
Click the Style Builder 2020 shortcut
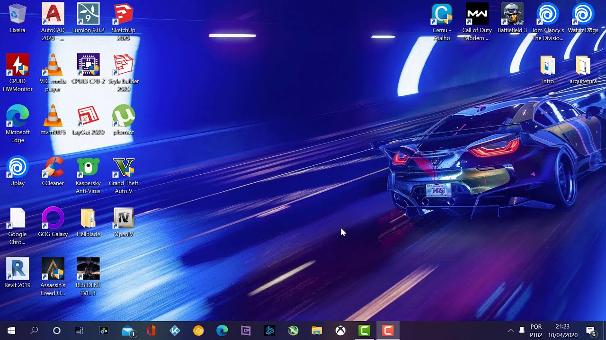(124, 73)
